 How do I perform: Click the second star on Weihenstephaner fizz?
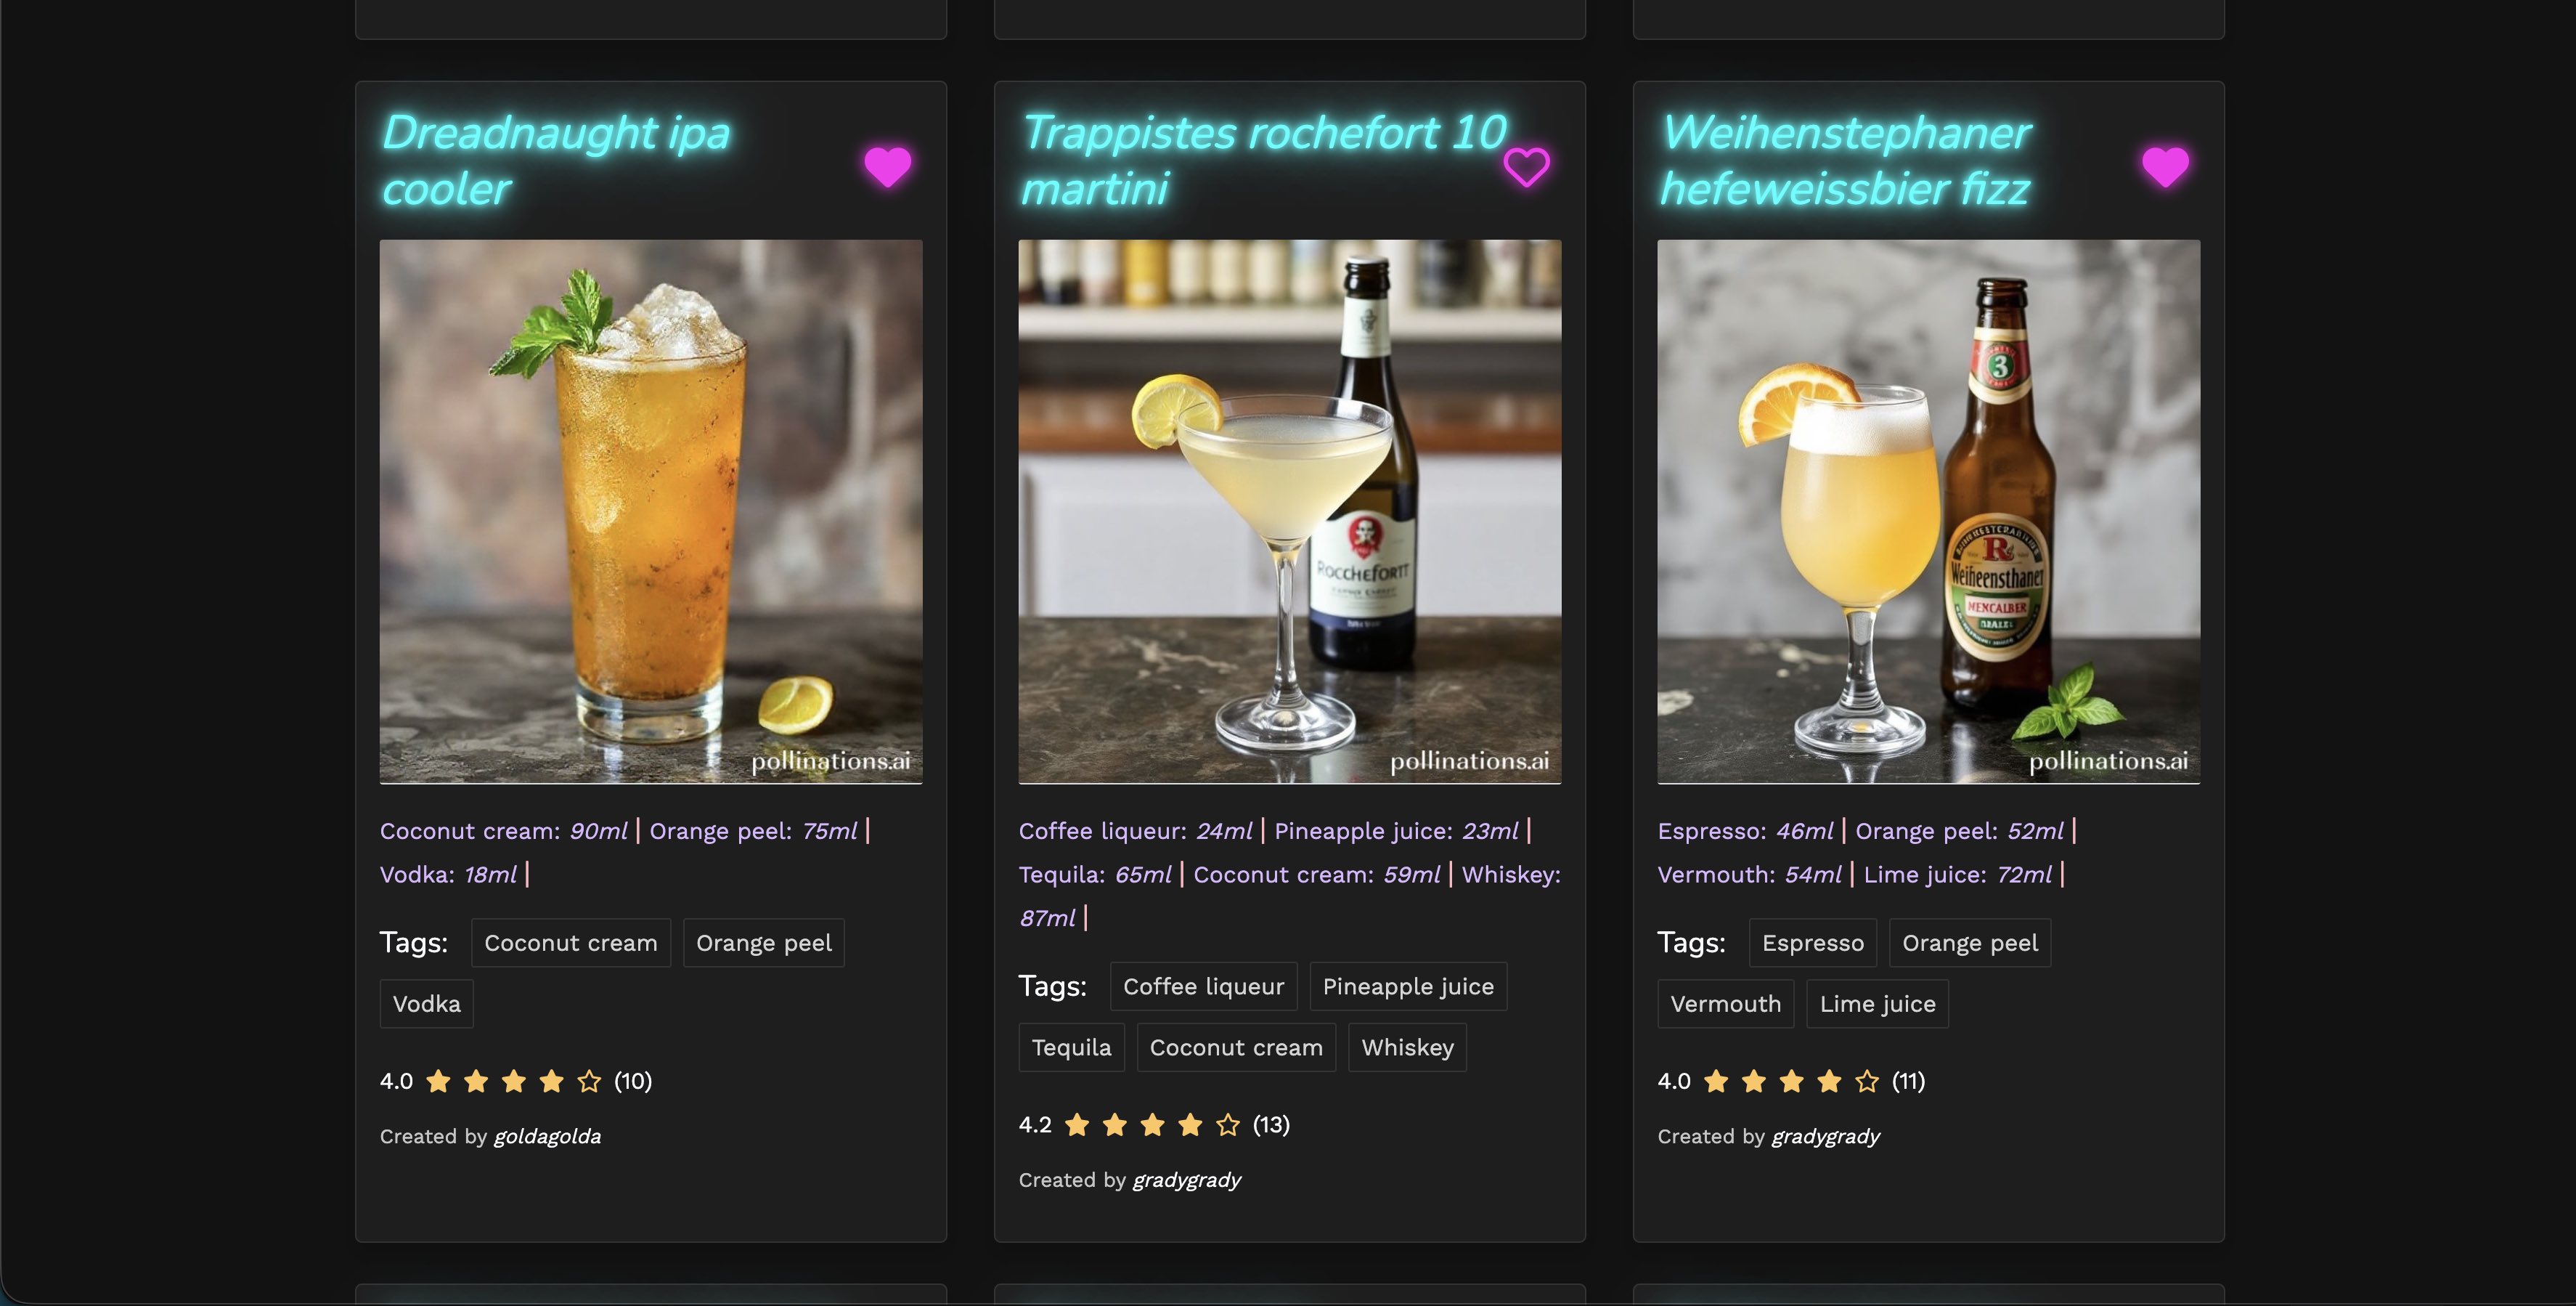[x=1754, y=1081]
